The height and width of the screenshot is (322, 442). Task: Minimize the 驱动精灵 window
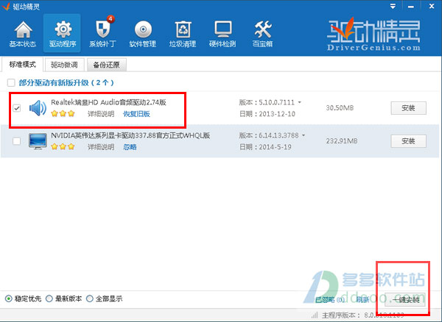point(411,6)
